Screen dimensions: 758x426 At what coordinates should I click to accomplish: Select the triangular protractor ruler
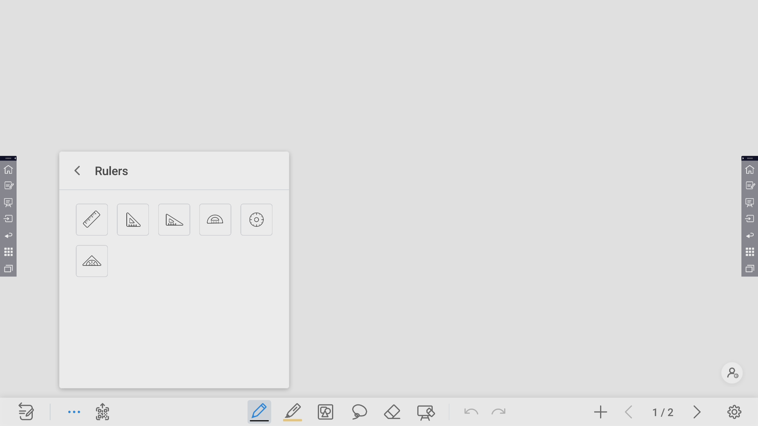tap(92, 261)
